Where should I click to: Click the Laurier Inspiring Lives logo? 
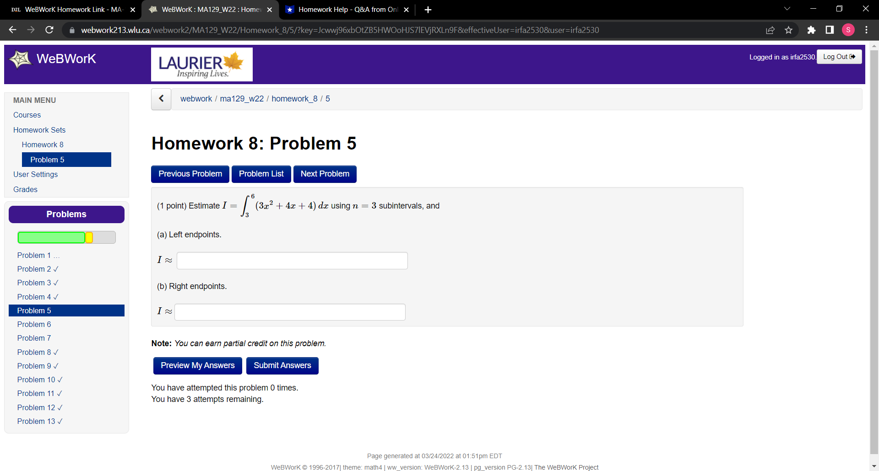(x=201, y=64)
